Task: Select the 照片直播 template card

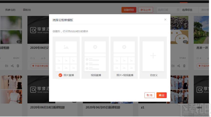Action: [x=66, y=58]
